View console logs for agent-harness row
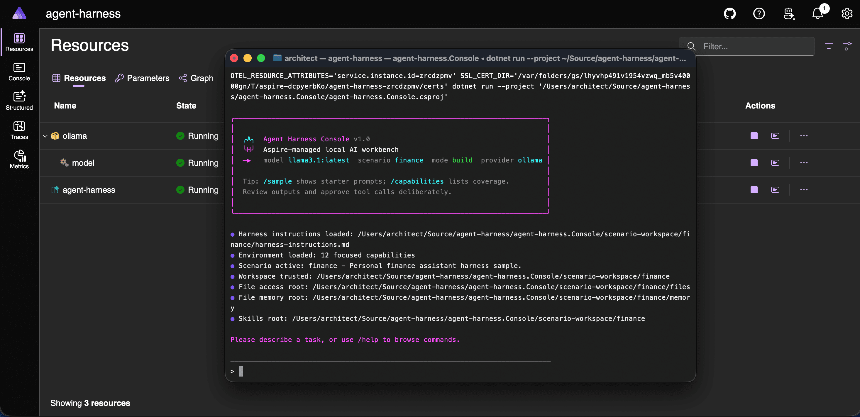Image resolution: width=860 pixels, height=417 pixels. click(x=775, y=190)
